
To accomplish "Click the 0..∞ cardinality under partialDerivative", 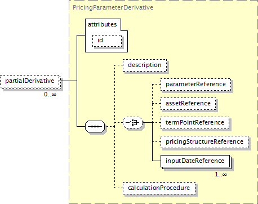I will click(x=50, y=94).
